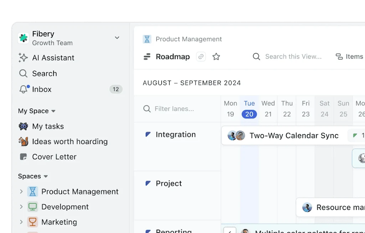This screenshot has width=365, height=233.
Task: Open My tasks page
Action: pyautogui.click(x=48, y=126)
